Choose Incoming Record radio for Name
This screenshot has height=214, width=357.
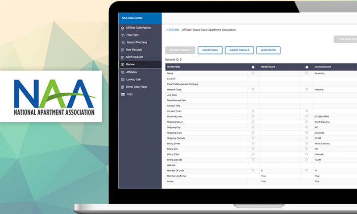(307, 73)
